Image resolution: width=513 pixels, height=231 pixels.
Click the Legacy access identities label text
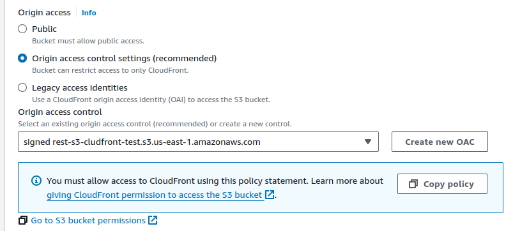point(79,88)
